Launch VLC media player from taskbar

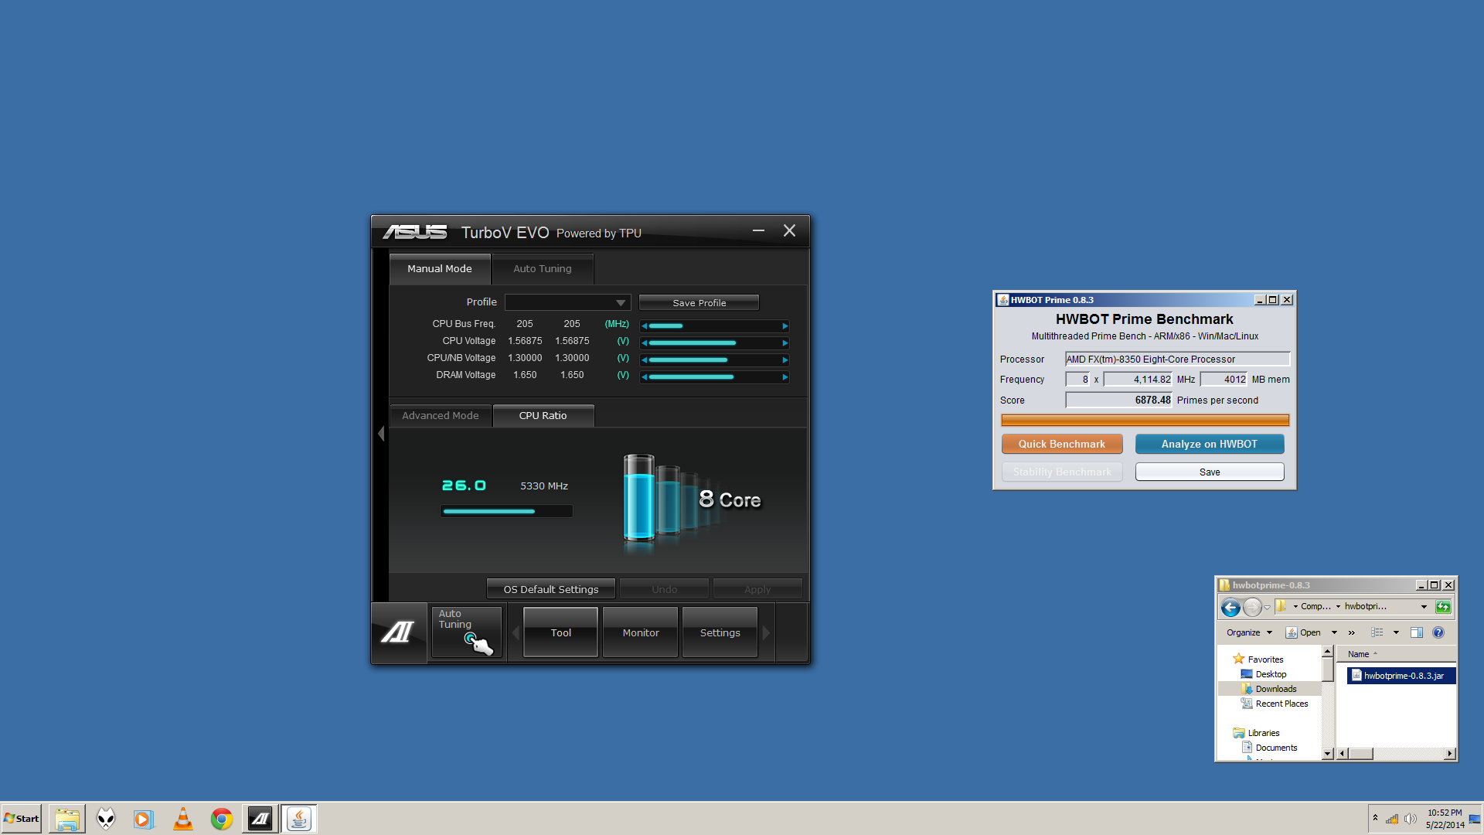tap(183, 819)
